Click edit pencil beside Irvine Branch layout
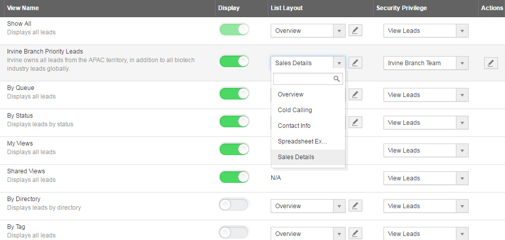Viewport: 505px width, 240px height. tap(355, 63)
